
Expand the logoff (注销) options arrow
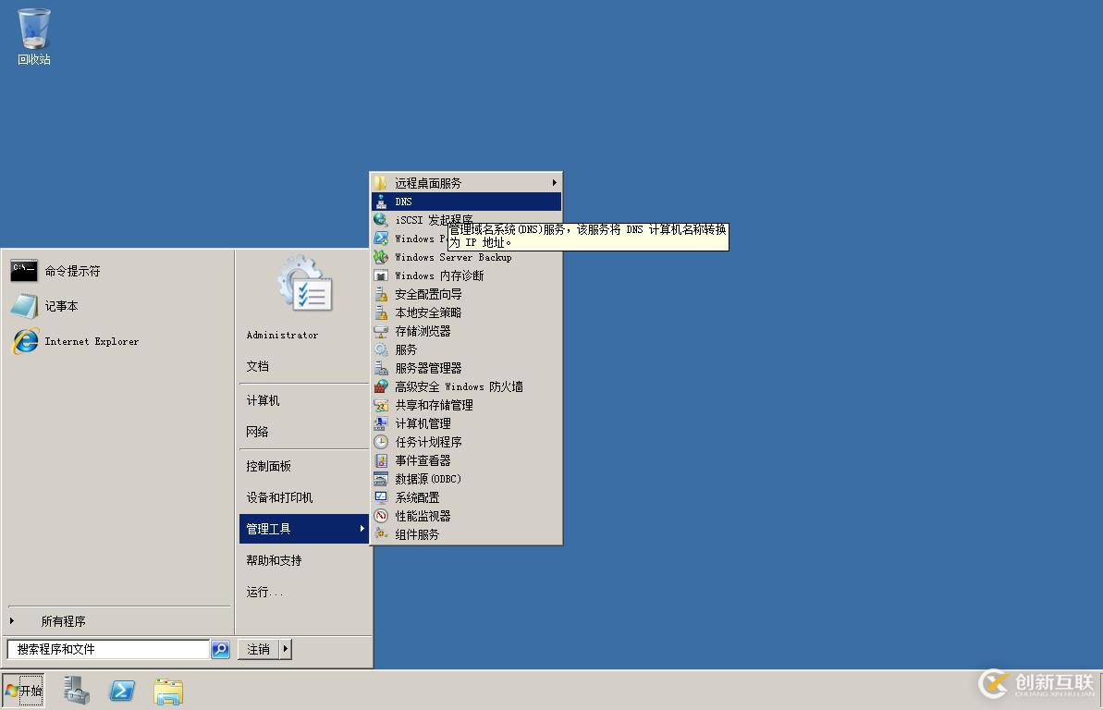click(286, 649)
